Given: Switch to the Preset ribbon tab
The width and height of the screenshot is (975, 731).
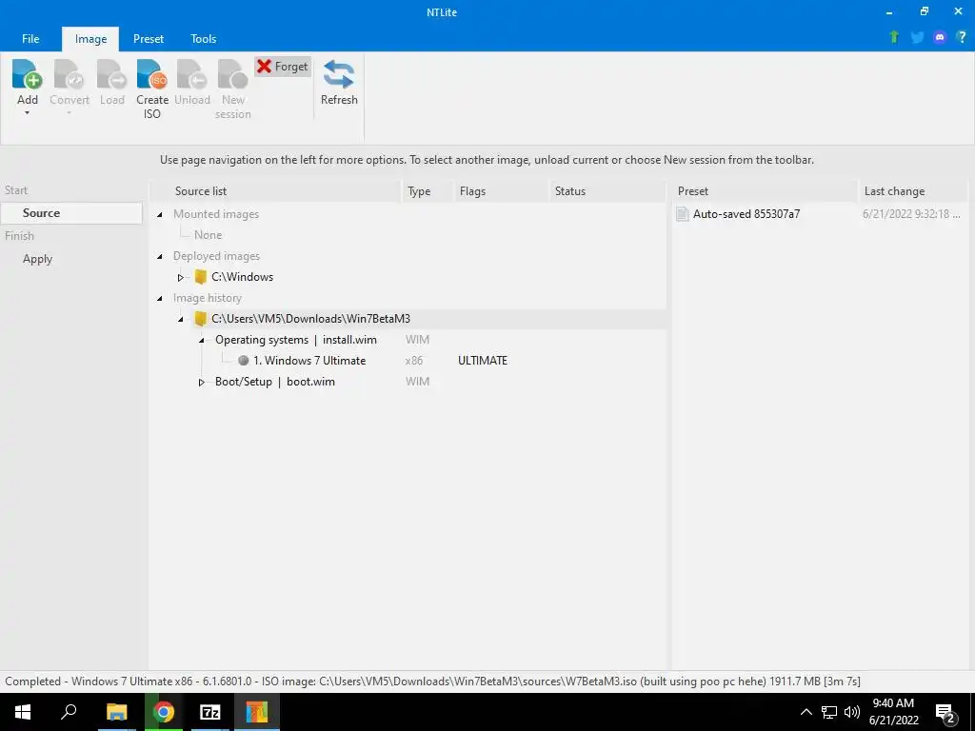Looking at the screenshot, I should 149,38.
